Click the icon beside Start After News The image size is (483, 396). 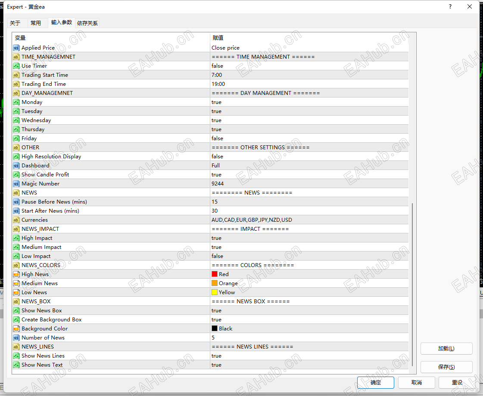[16, 211]
